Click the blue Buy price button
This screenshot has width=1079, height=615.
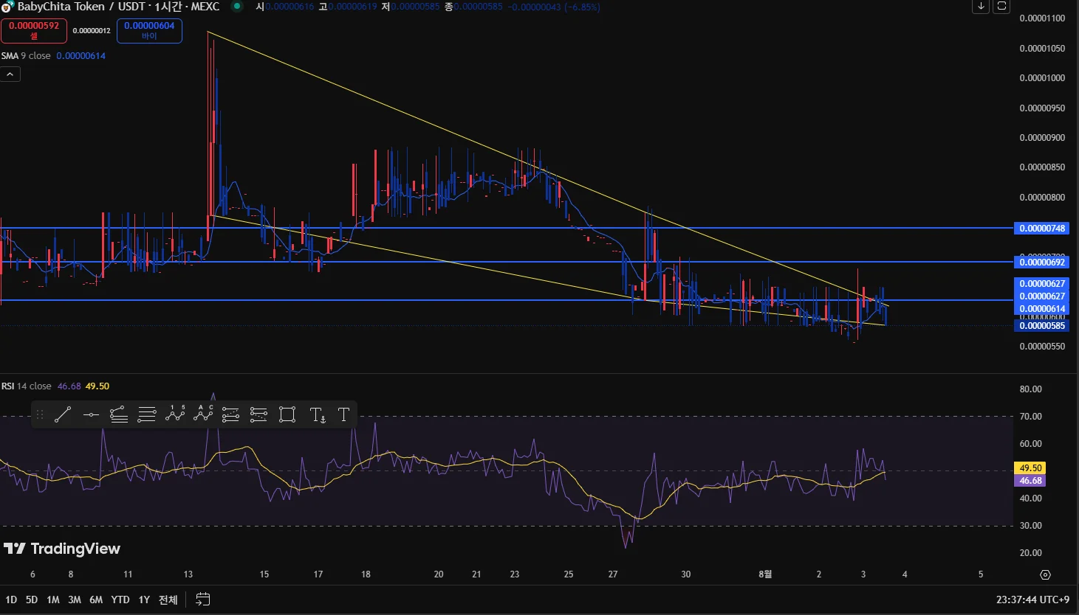click(x=149, y=30)
